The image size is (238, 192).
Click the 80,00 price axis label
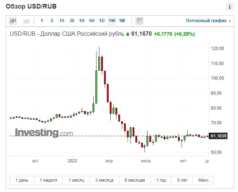tap(216, 108)
